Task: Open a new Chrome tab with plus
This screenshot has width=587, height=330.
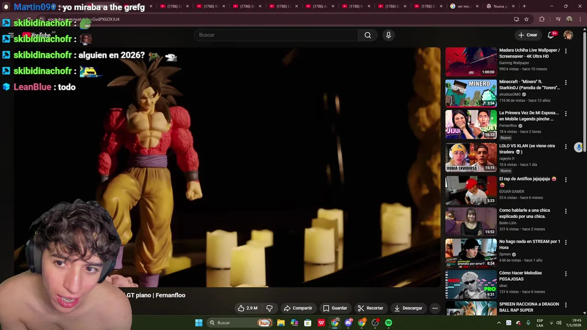Action: coord(524,6)
